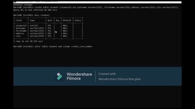Viewport: 195px width, 109px height.
Task: Click the "lastname" field cell
Action: (20, 28)
